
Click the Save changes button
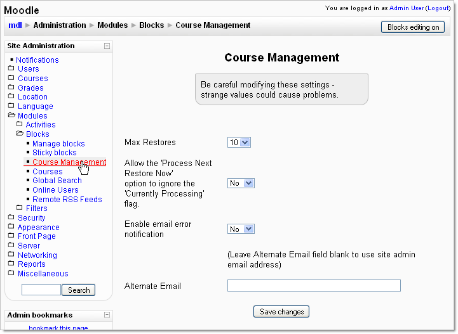[x=281, y=312]
